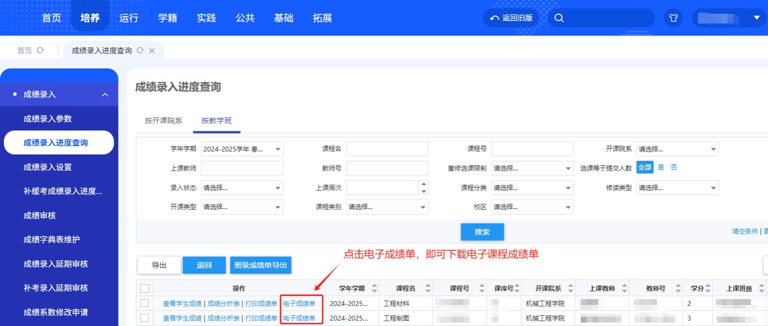Viewport: 768px width, 326px height.
Task: Sort table by 学分 column arrows
Action: tap(708, 288)
